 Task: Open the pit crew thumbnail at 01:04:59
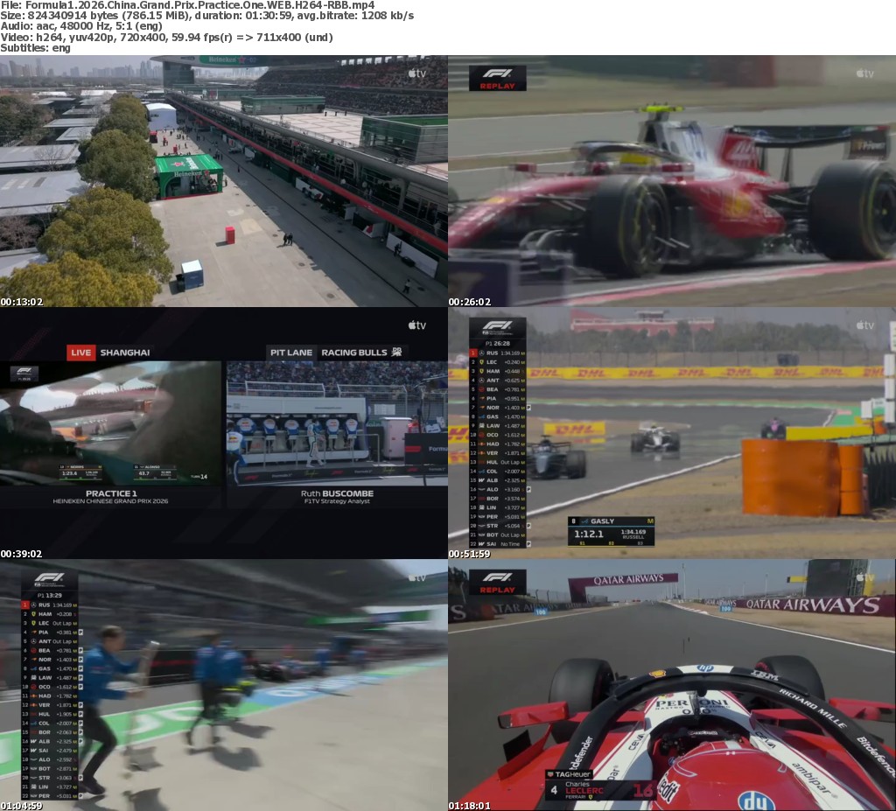(x=224, y=685)
